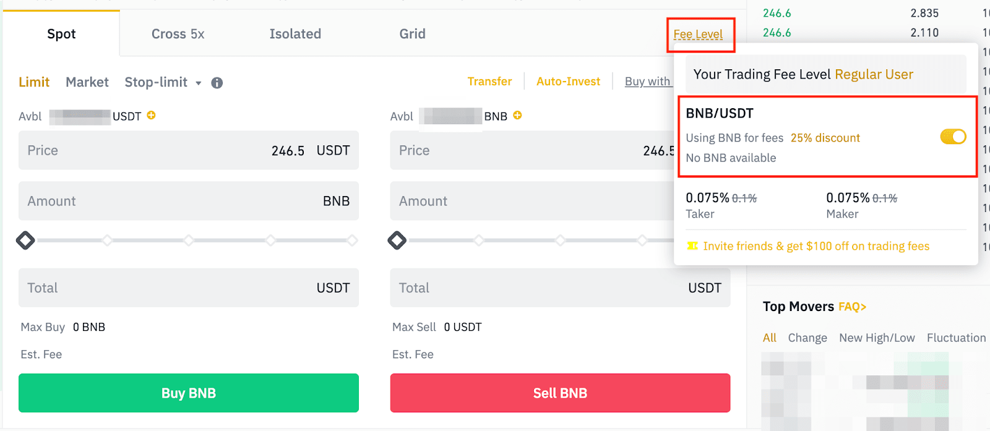This screenshot has width=990, height=431.
Task: Click the ticket icon beside Invite friends
Action: [x=692, y=246]
